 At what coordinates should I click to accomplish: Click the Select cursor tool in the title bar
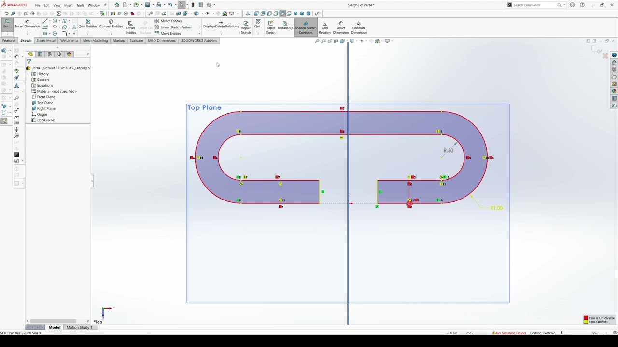tap(182, 5)
